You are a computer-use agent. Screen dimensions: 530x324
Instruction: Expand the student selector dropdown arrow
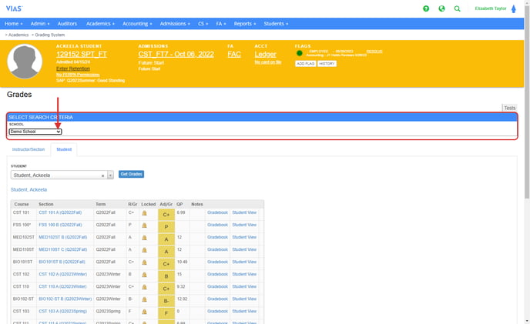pyautogui.click(x=110, y=175)
